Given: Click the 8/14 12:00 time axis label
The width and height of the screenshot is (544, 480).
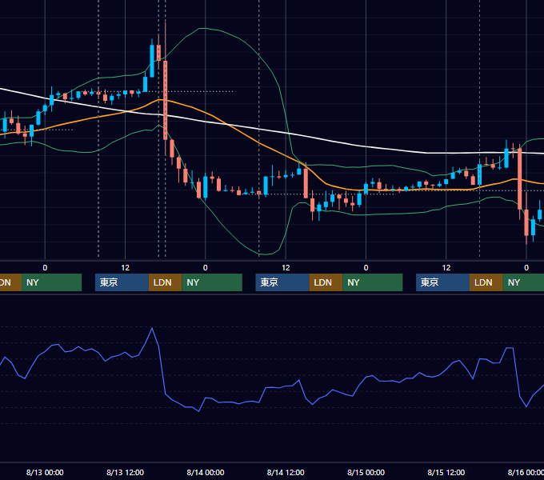Looking at the screenshot, I should 286,472.
